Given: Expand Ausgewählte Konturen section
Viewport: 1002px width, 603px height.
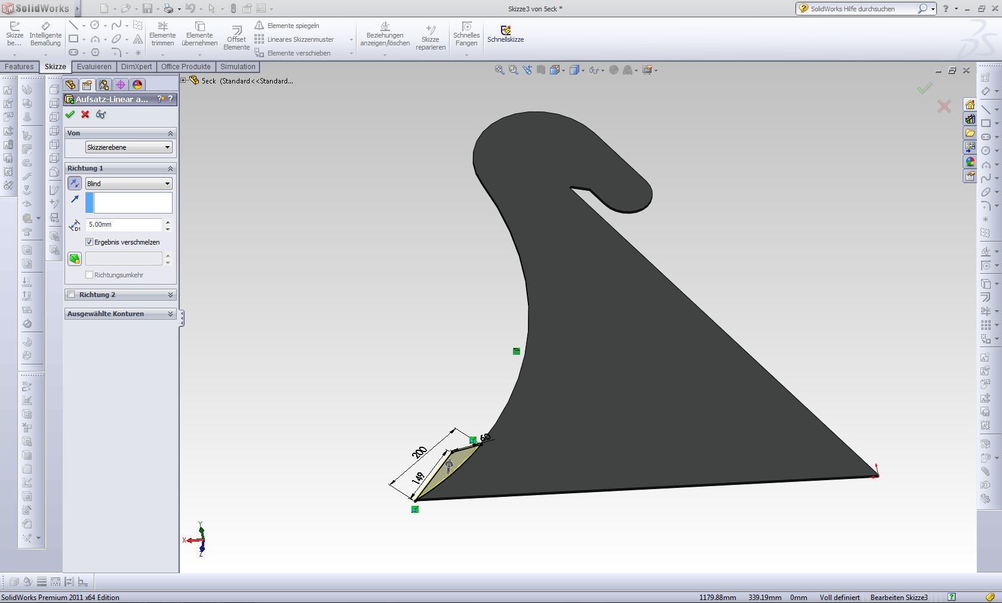Looking at the screenshot, I should [x=170, y=314].
